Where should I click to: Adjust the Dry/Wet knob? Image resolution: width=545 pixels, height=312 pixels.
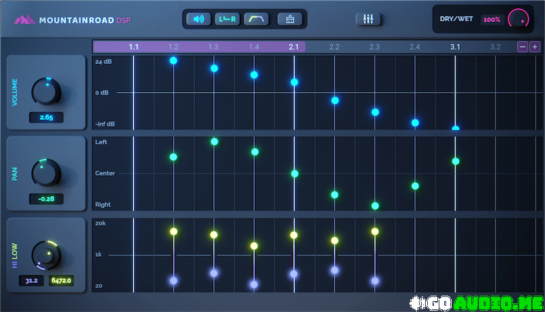(x=518, y=19)
